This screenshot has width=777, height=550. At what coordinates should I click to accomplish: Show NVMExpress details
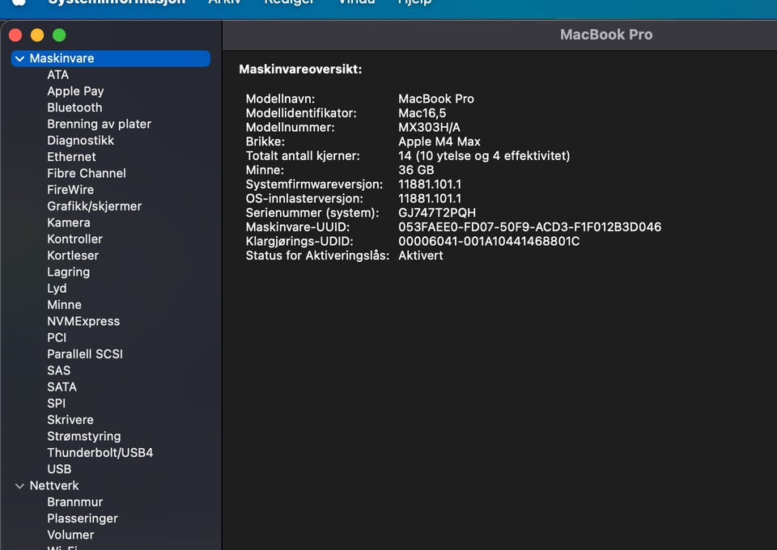(x=83, y=321)
